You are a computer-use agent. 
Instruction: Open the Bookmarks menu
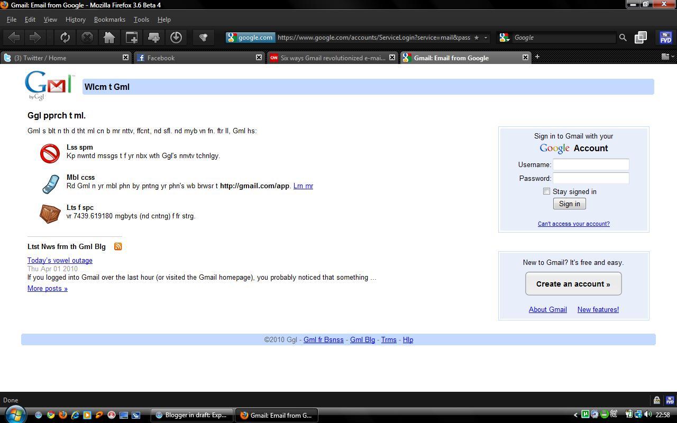109,20
